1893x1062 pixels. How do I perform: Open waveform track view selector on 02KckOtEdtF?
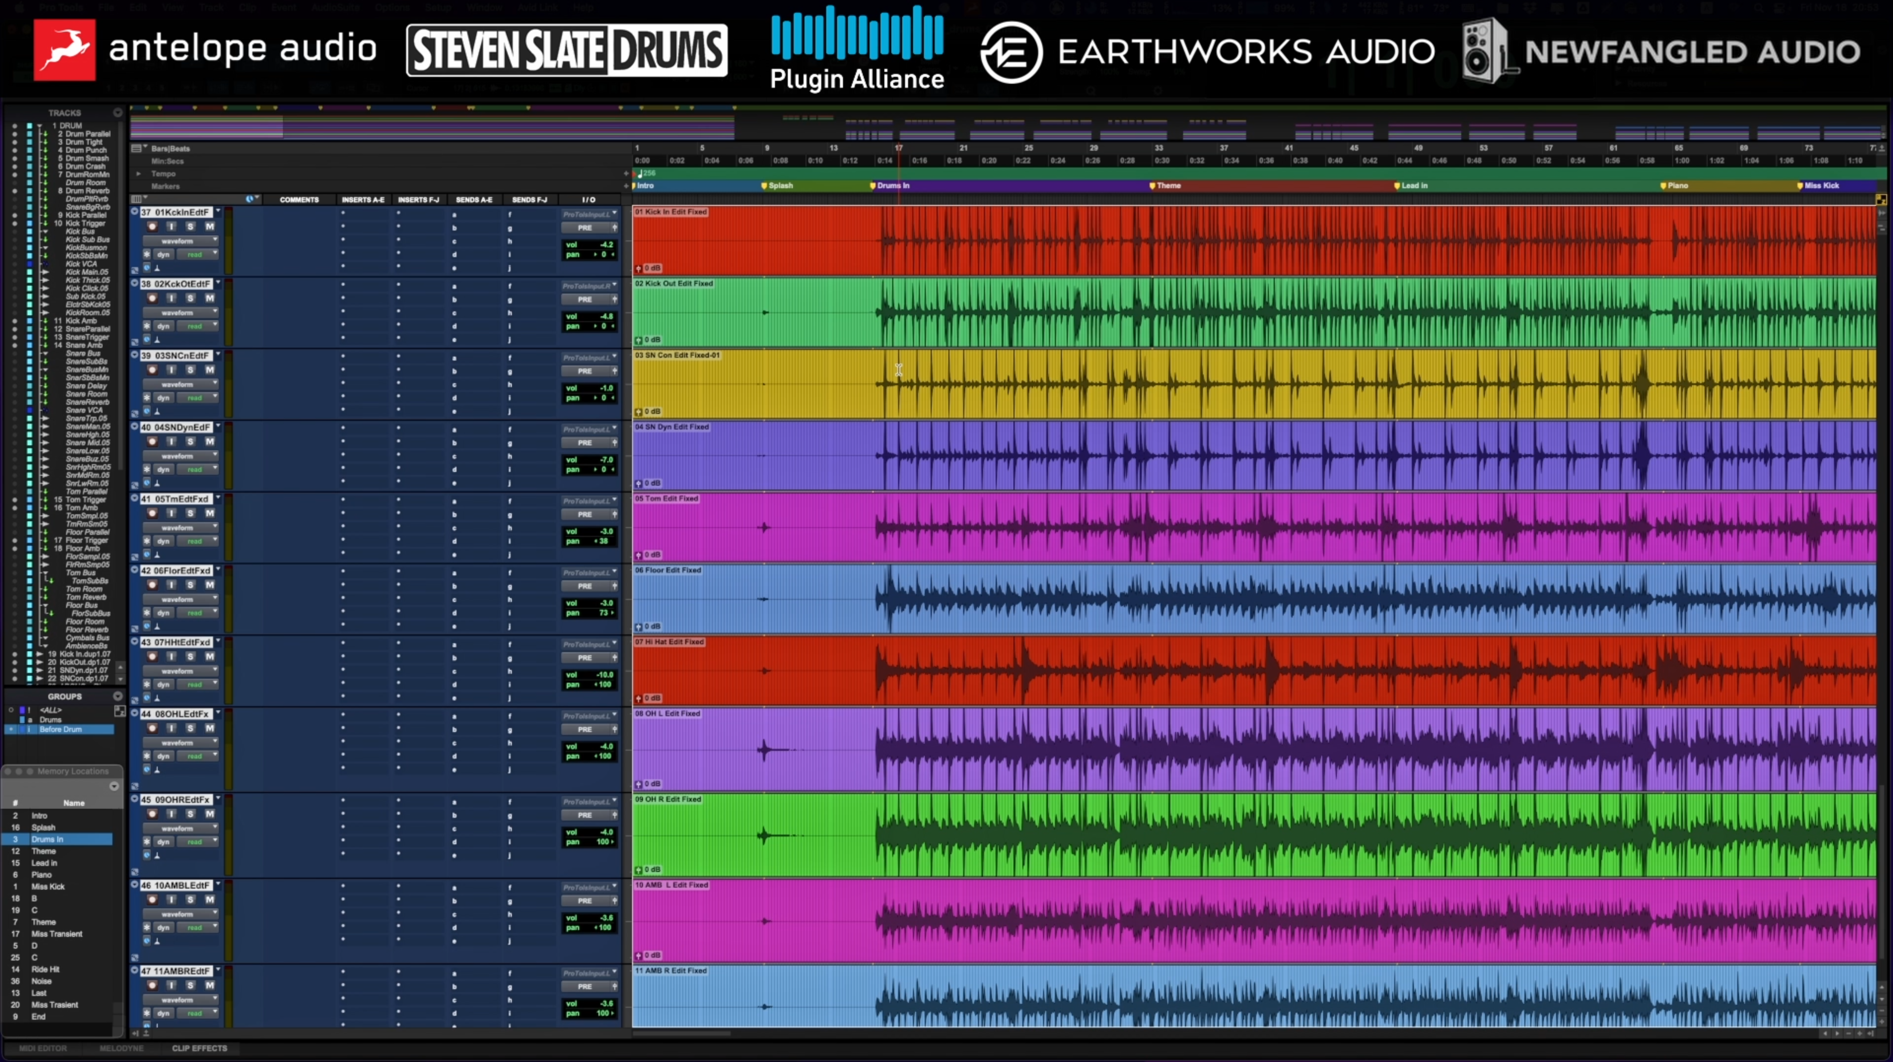click(x=180, y=313)
